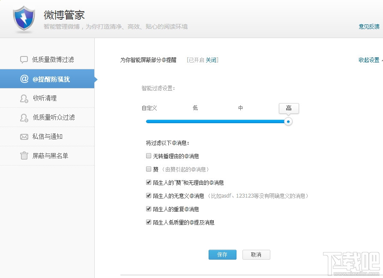Image resolution: width=383 pixels, height=278 pixels.
Task: Uncheck 陌生人的重复@消息 filter
Action: pyautogui.click(x=149, y=209)
